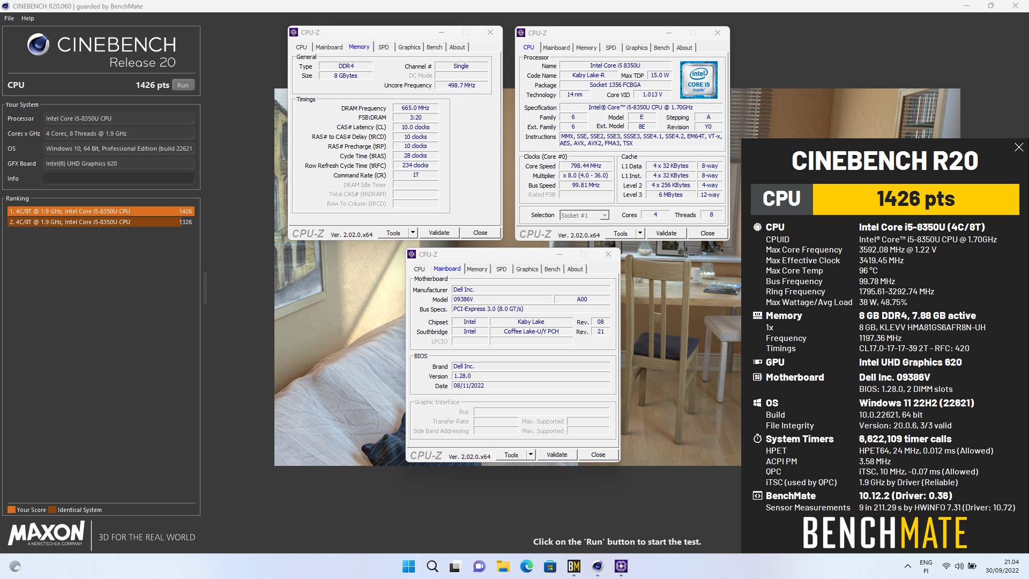
Task: Switch to CPU tab in Mainboard CPU-Z window
Action: 419,269
